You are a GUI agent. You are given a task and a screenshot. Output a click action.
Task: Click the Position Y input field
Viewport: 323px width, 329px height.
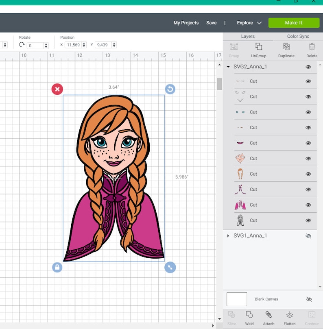(103, 45)
